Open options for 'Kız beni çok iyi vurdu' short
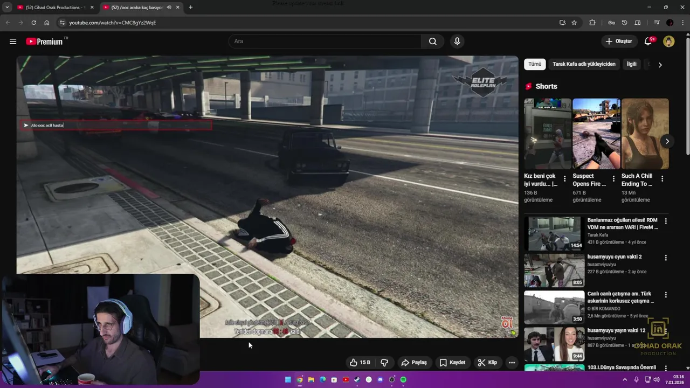This screenshot has width=690, height=388. point(564,179)
